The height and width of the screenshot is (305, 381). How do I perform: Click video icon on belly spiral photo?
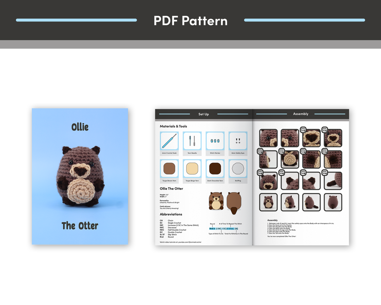tap(282, 151)
